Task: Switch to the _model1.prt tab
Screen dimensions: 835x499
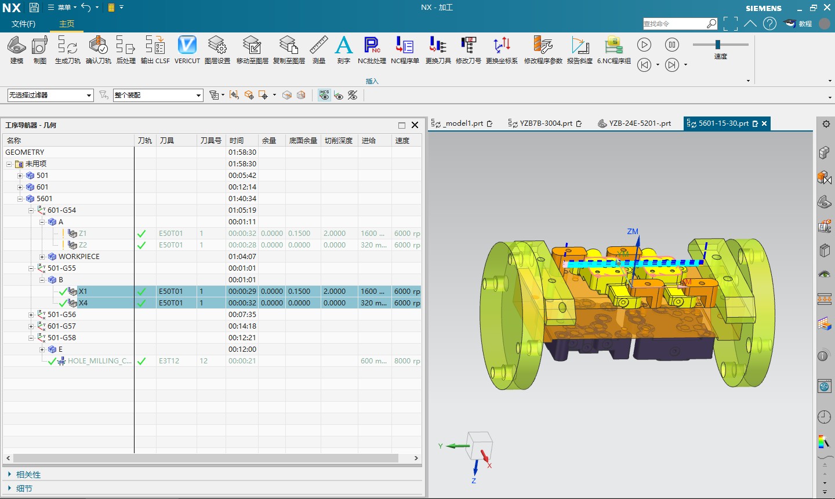Action: (462, 123)
